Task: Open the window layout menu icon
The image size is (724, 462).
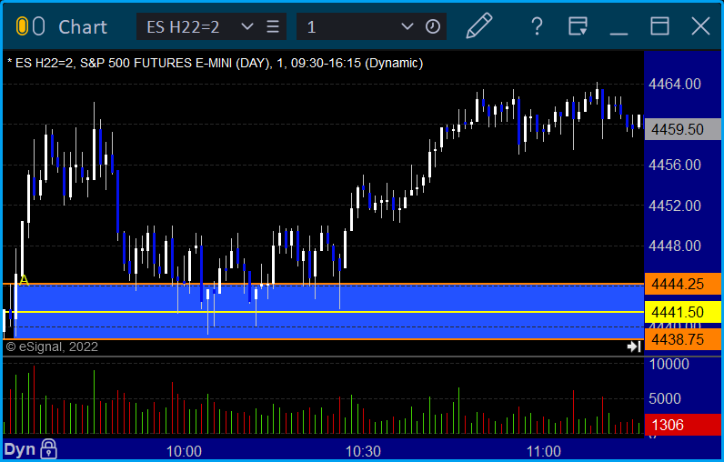Action: (578, 26)
